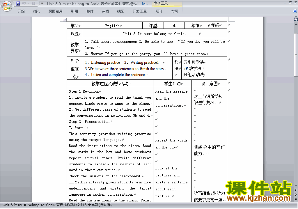
Task: Click the '分组活动法' text
Action: coord(194,75)
